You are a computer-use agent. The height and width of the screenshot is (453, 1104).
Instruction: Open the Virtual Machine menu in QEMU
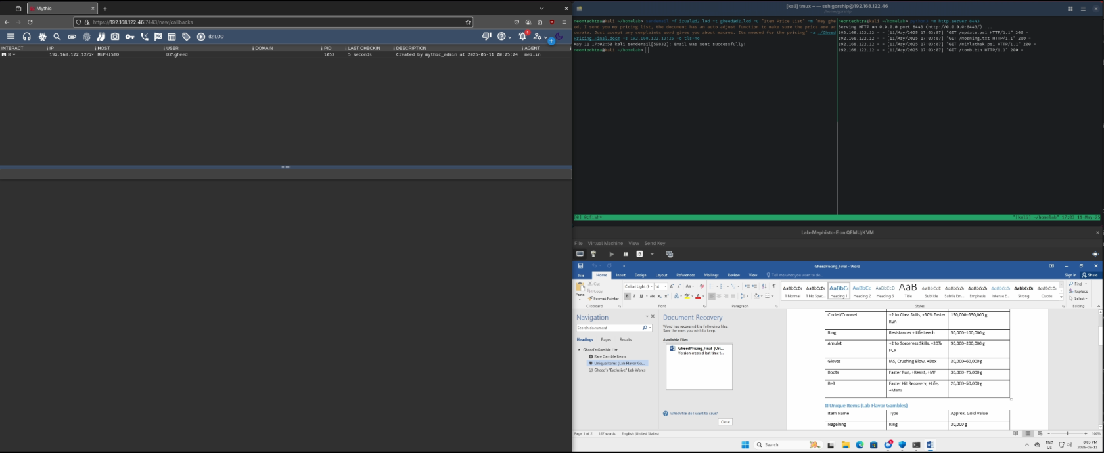(605, 243)
